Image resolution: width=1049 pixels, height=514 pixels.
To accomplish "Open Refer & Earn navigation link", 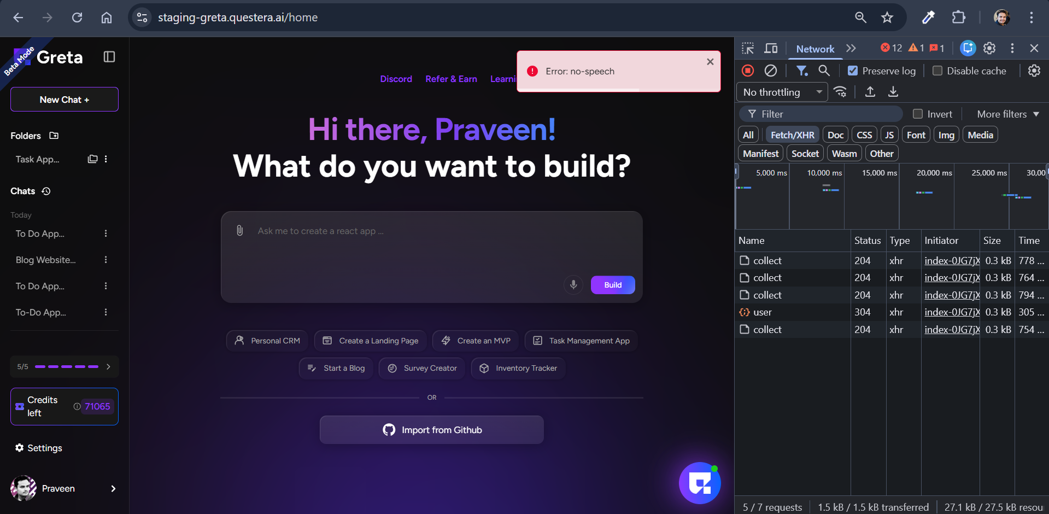I will click(452, 79).
